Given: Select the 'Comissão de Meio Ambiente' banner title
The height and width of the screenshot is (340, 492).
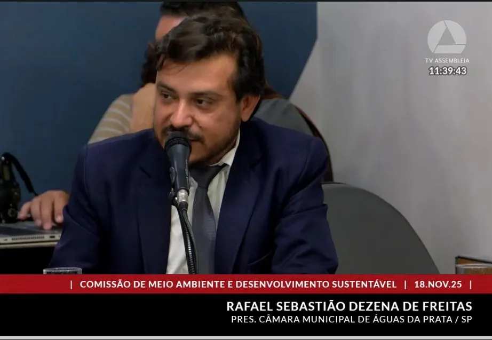Looking at the screenshot, I should tap(238, 284).
